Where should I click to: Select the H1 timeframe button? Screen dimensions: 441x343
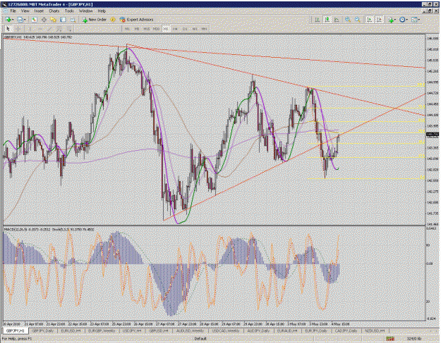click(x=166, y=29)
